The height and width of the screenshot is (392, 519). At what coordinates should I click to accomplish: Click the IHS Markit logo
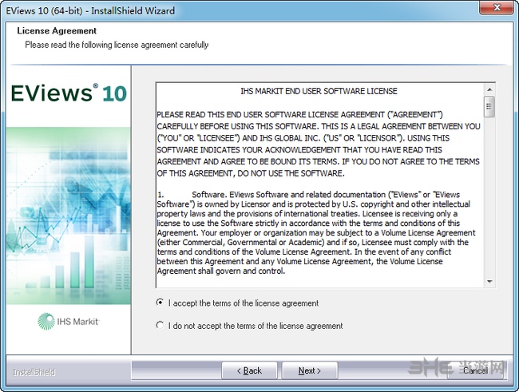point(69,321)
